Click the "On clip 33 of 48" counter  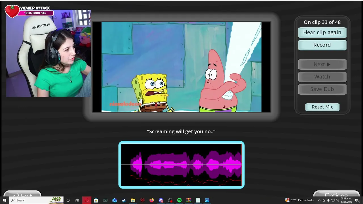[x=322, y=22]
